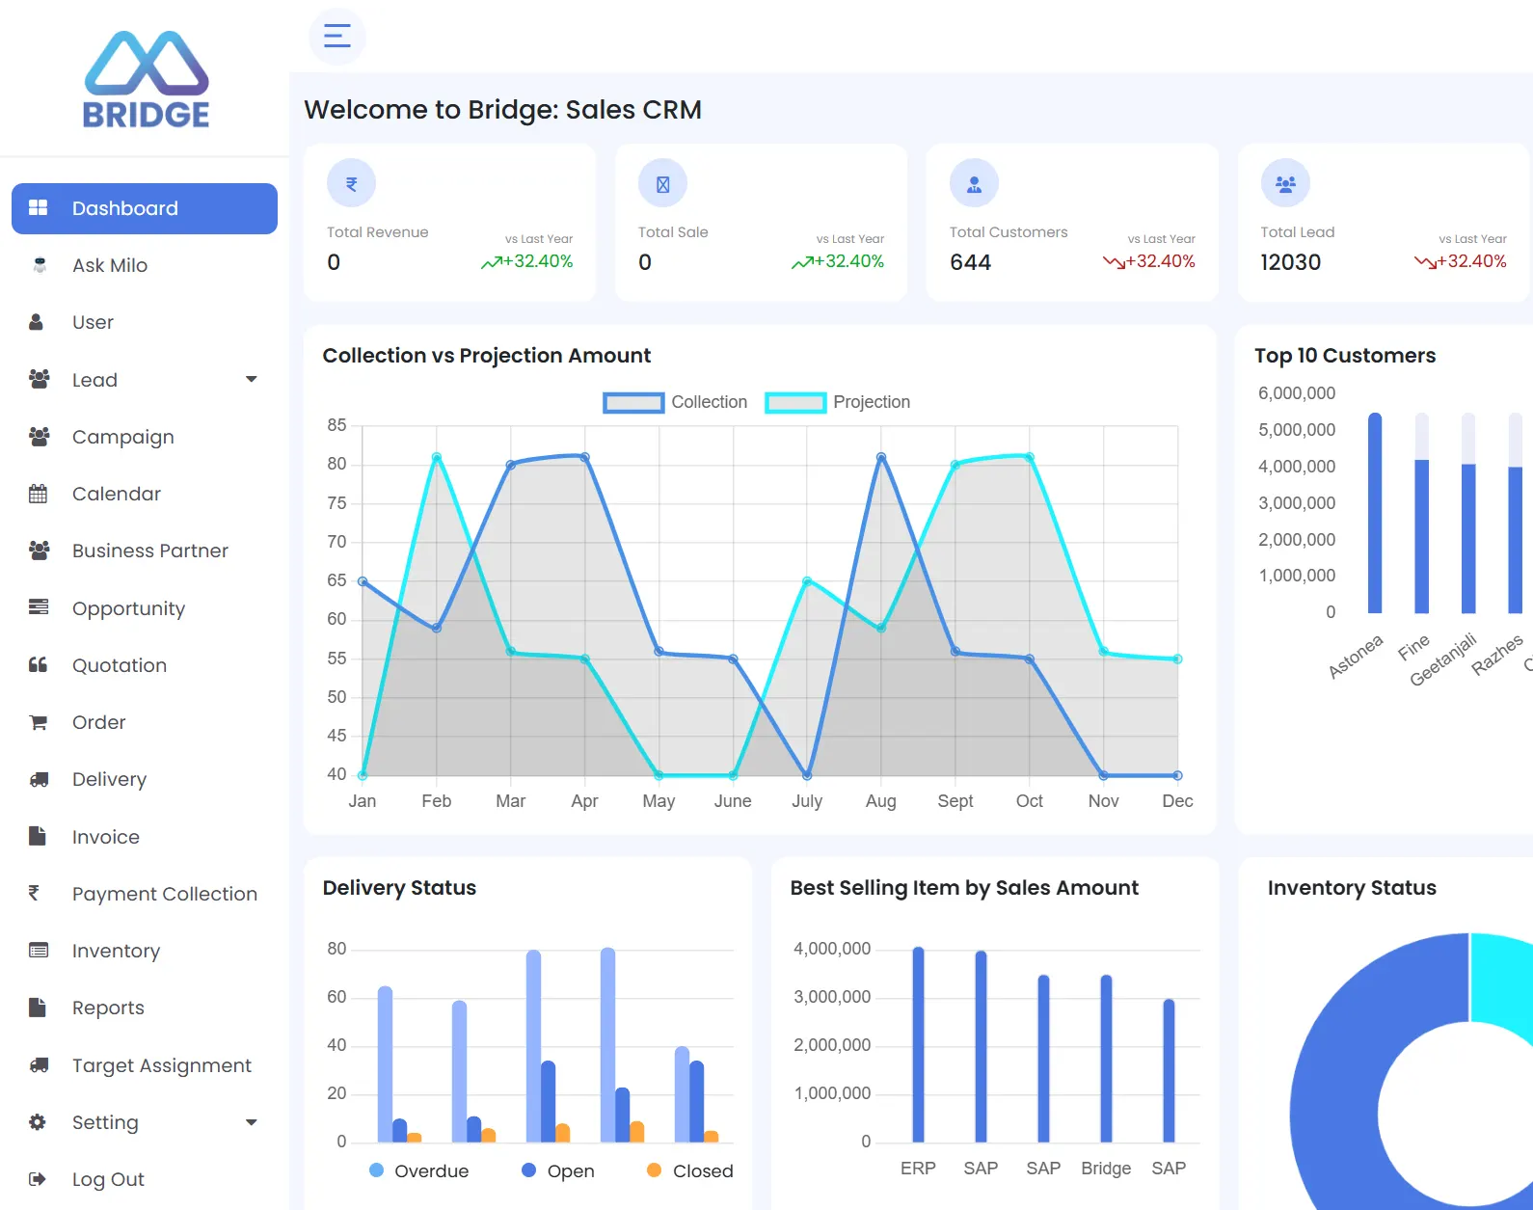Viewport: 1533px width, 1210px height.
Task: Click the Top 10 Customers heading
Action: point(1345,355)
